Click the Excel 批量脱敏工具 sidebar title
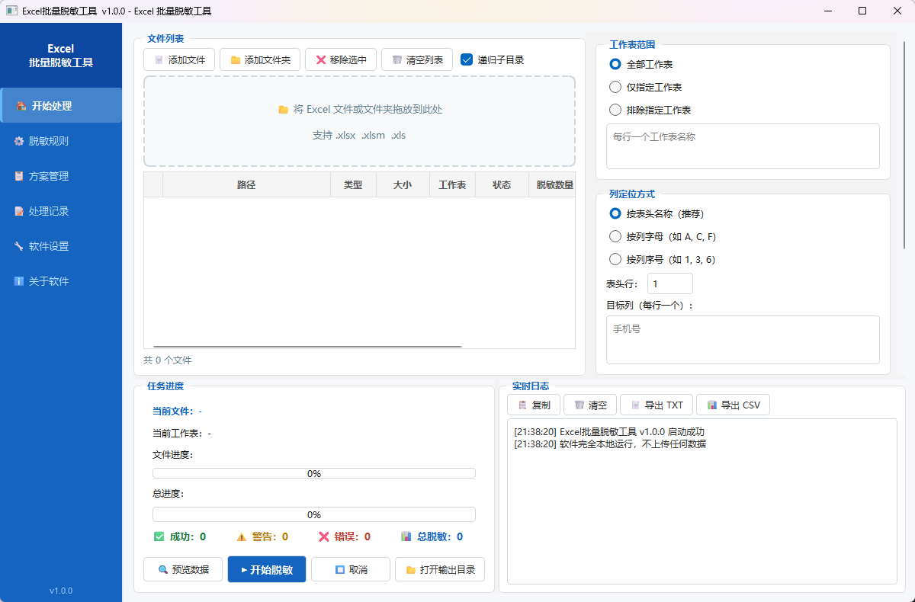915x602 pixels. pos(61,56)
